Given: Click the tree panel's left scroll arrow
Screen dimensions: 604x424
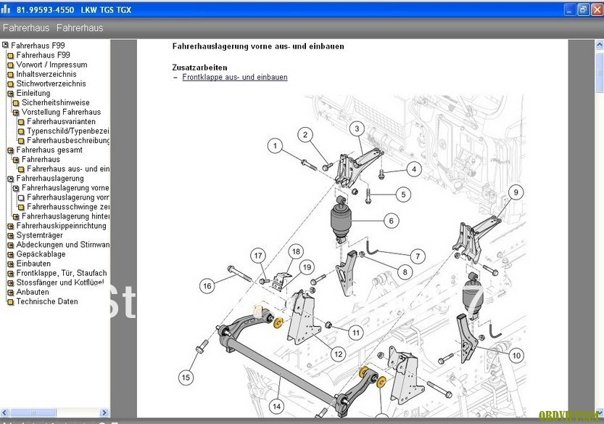Looking at the screenshot, I should click(4, 412).
